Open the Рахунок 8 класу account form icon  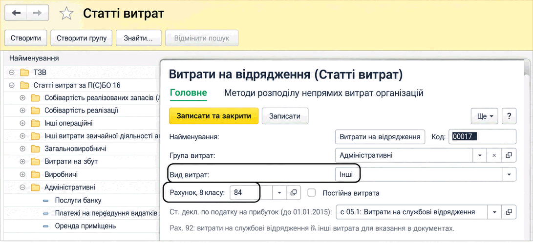293,192
